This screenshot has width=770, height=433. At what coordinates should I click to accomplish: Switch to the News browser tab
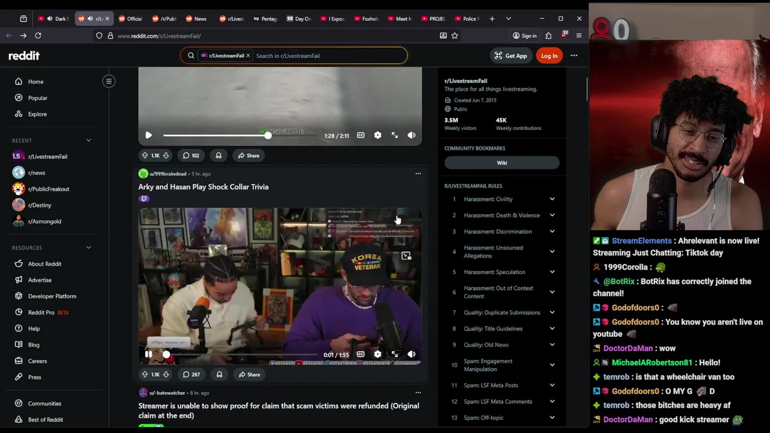196,19
